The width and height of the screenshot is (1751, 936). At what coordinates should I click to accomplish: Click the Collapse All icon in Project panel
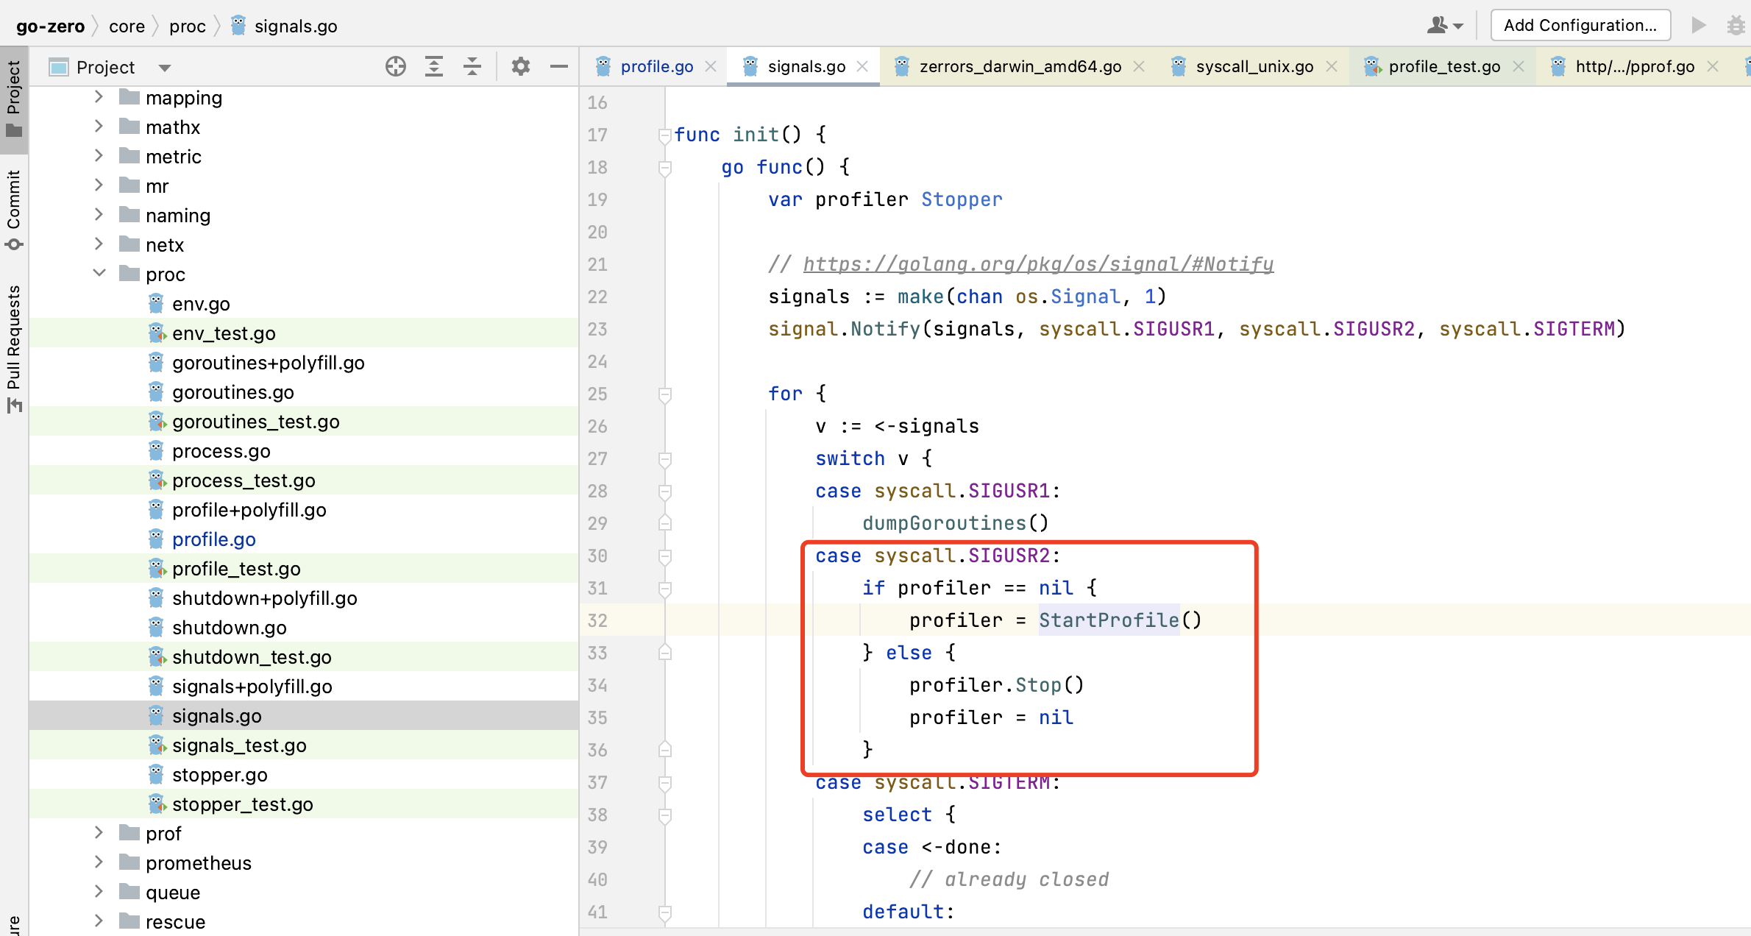(472, 67)
